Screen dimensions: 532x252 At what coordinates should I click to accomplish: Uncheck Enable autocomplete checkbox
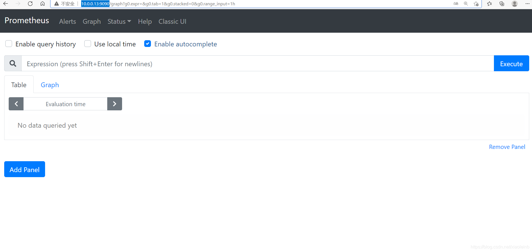[148, 44]
